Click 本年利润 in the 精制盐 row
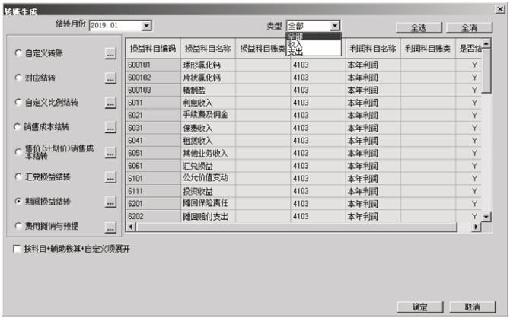This screenshot has width=510, height=318. click(373, 90)
